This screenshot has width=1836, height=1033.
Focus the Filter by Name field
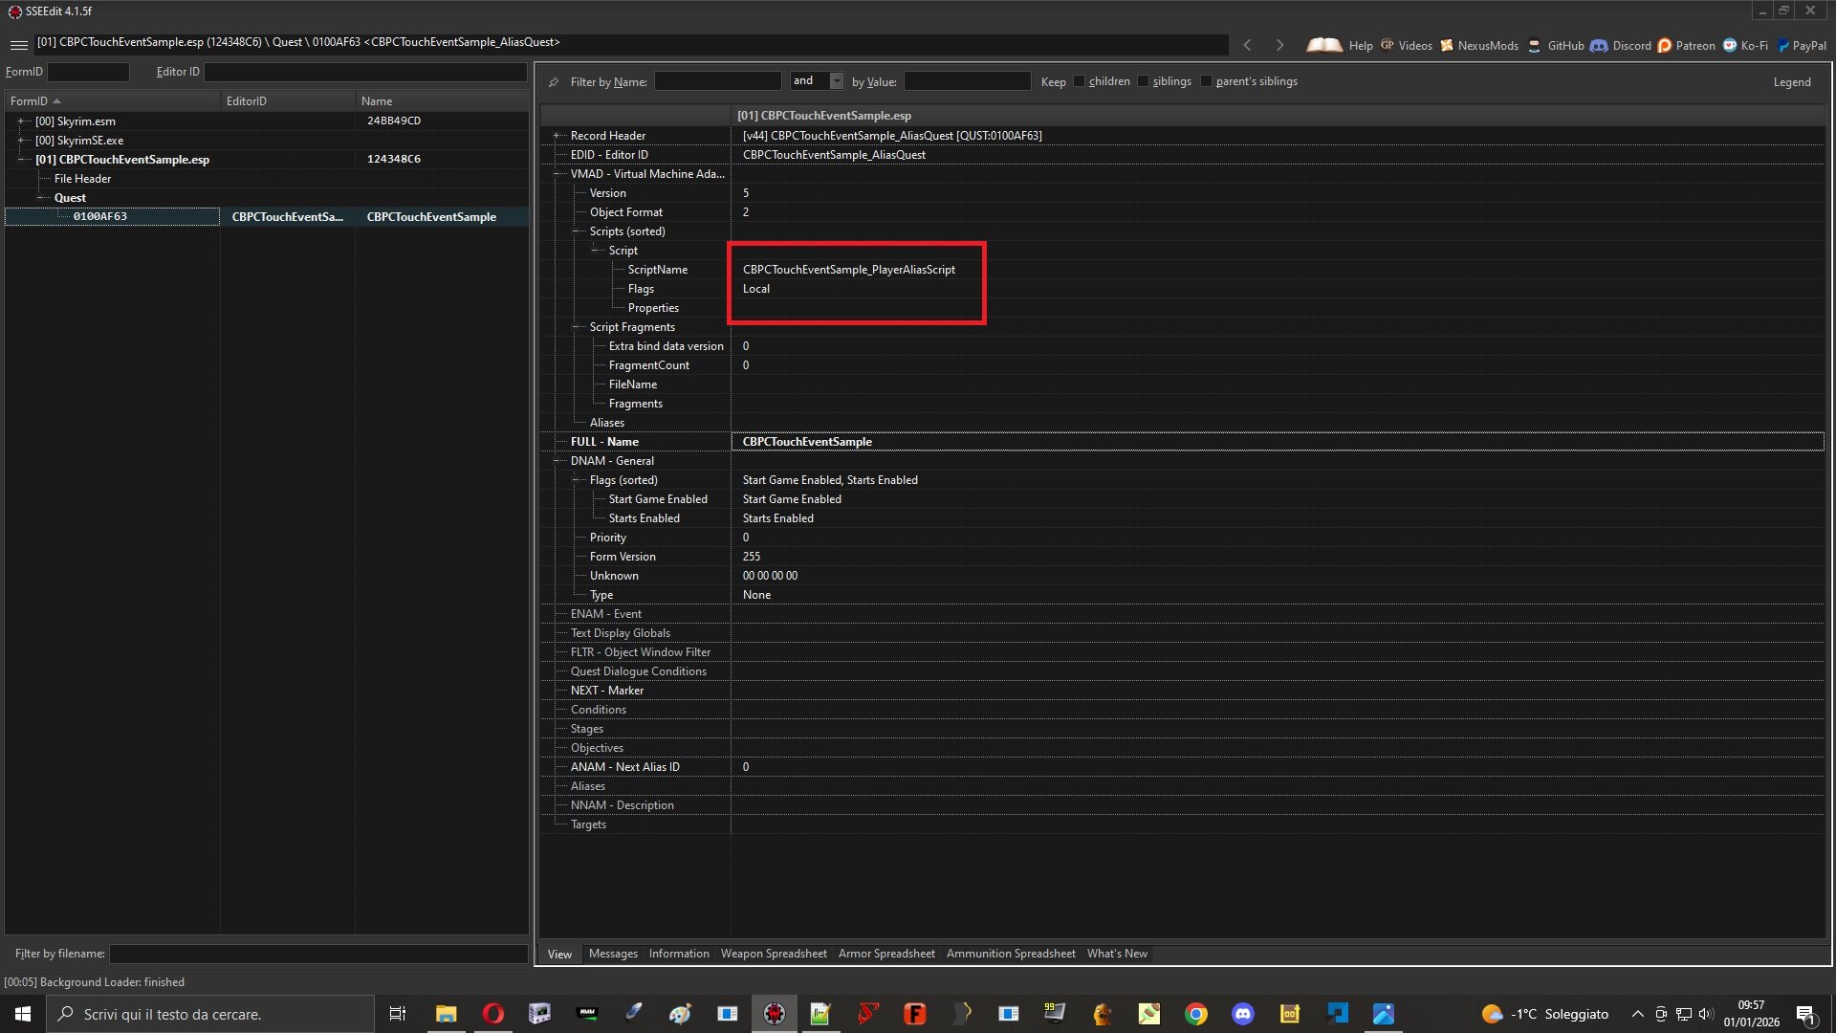(x=717, y=81)
